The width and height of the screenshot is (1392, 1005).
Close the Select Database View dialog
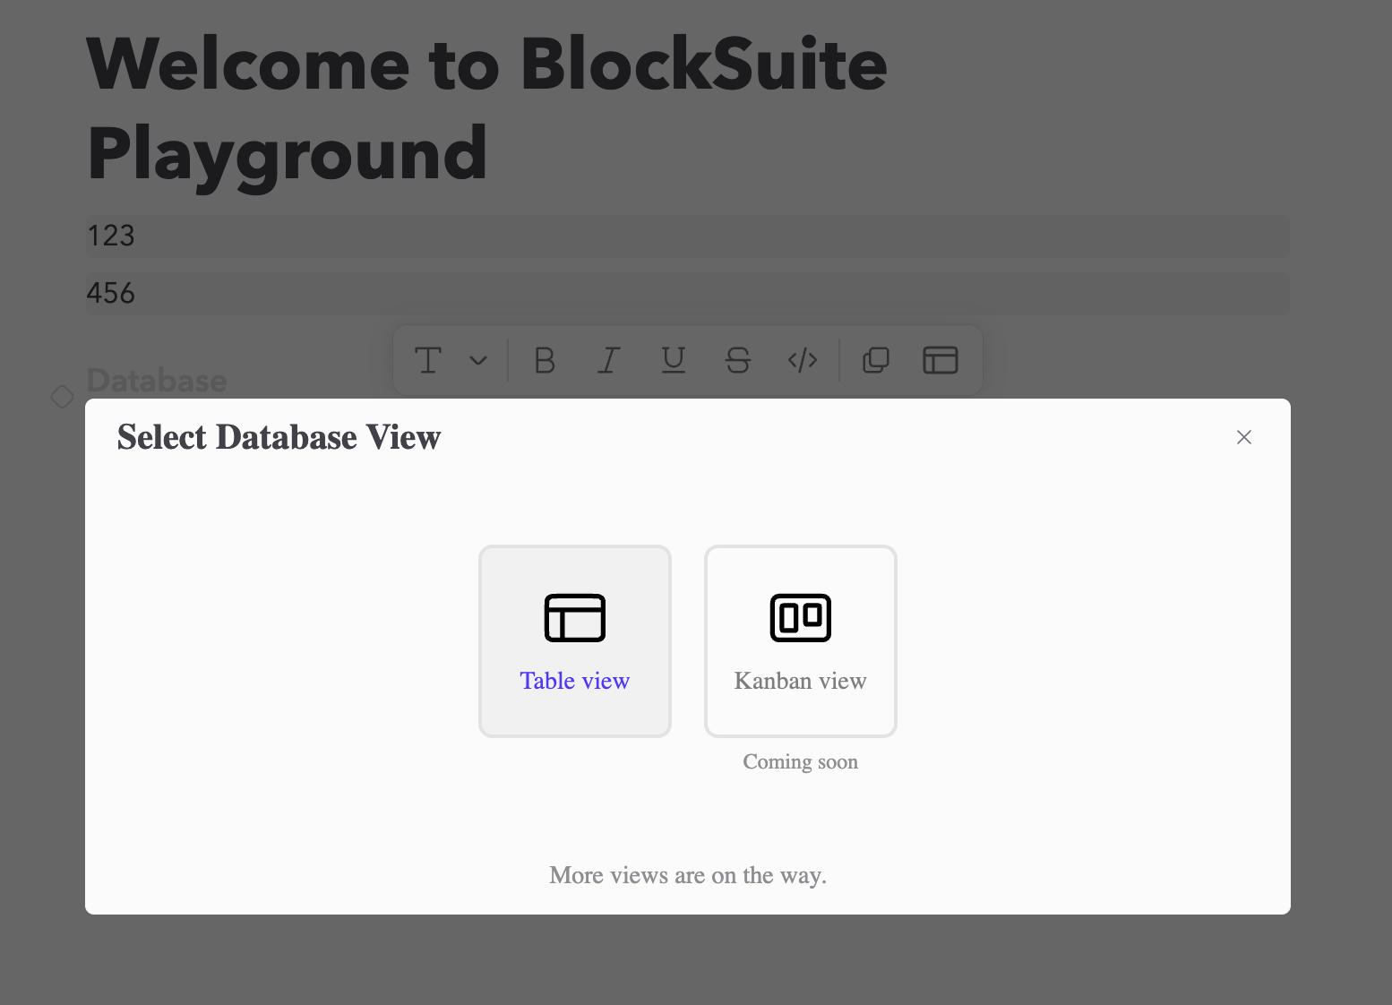1244,437
